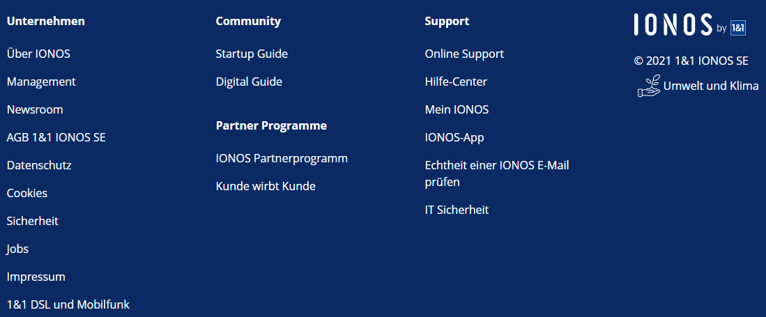Viewport: 766px width, 317px height.
Task: Visit the Newsroom link
Action: point(35,109)
